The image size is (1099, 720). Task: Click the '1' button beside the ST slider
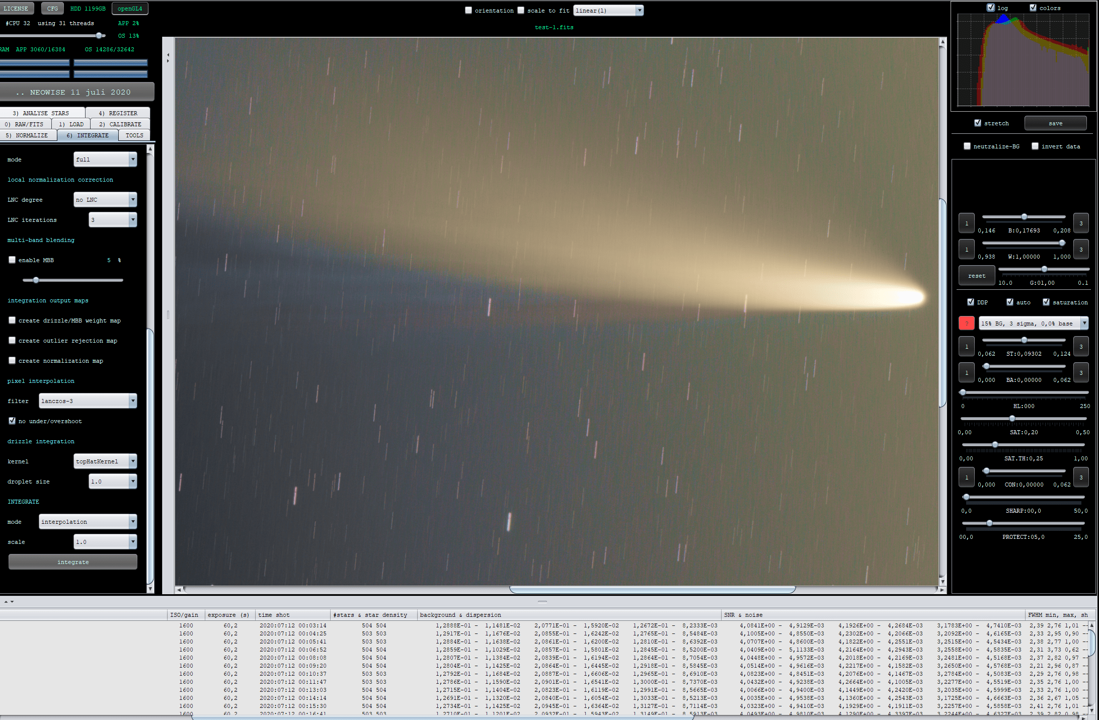coord(966,347)
